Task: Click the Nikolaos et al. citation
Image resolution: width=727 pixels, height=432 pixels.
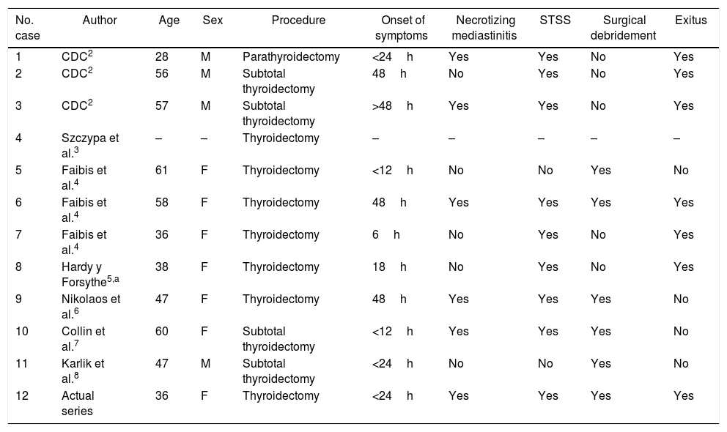Action: click(91, 305)
